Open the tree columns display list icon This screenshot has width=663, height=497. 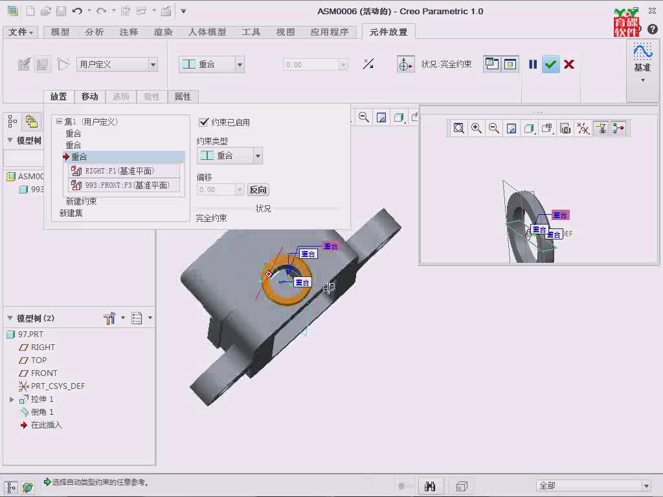(137, 318)
